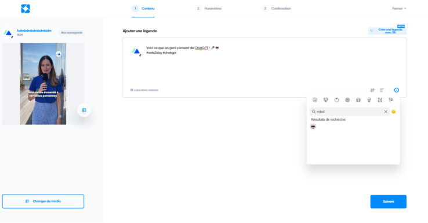428x223 pixels.
Task: Select the Animals emoji category
Action: tap(326, 100)
